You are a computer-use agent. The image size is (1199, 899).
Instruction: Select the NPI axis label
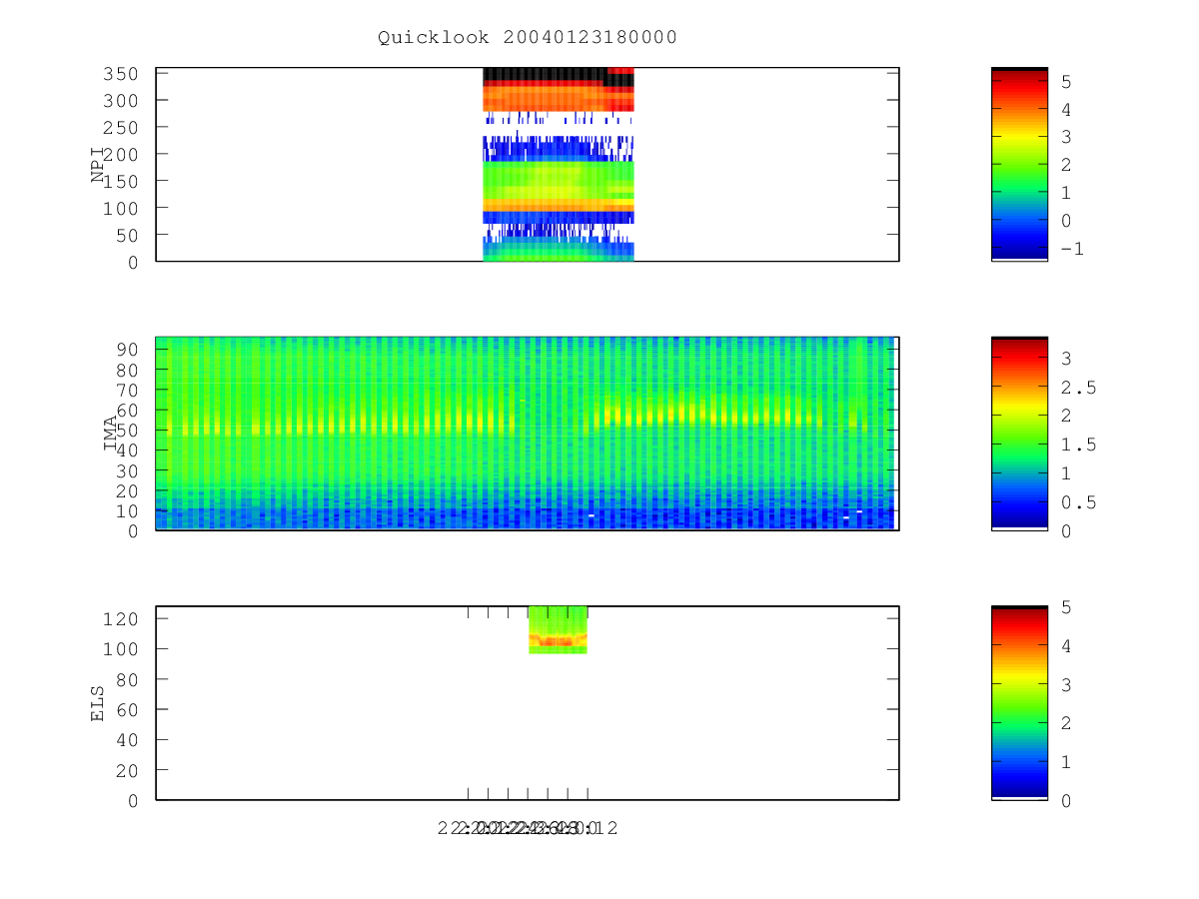click(98, 165)
